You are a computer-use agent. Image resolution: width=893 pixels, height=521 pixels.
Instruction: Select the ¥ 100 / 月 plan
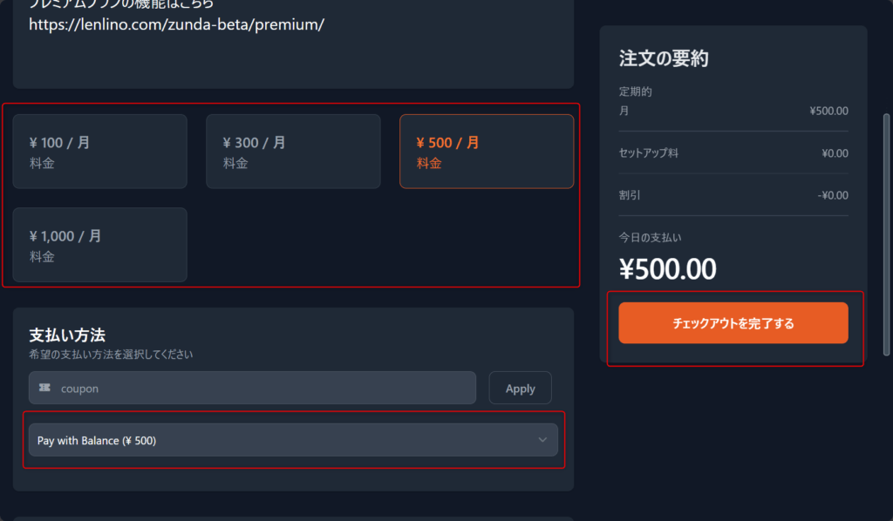[99, 152]
